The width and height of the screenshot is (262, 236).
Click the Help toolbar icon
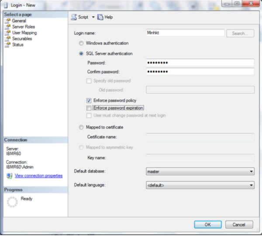tap(100, 17)
